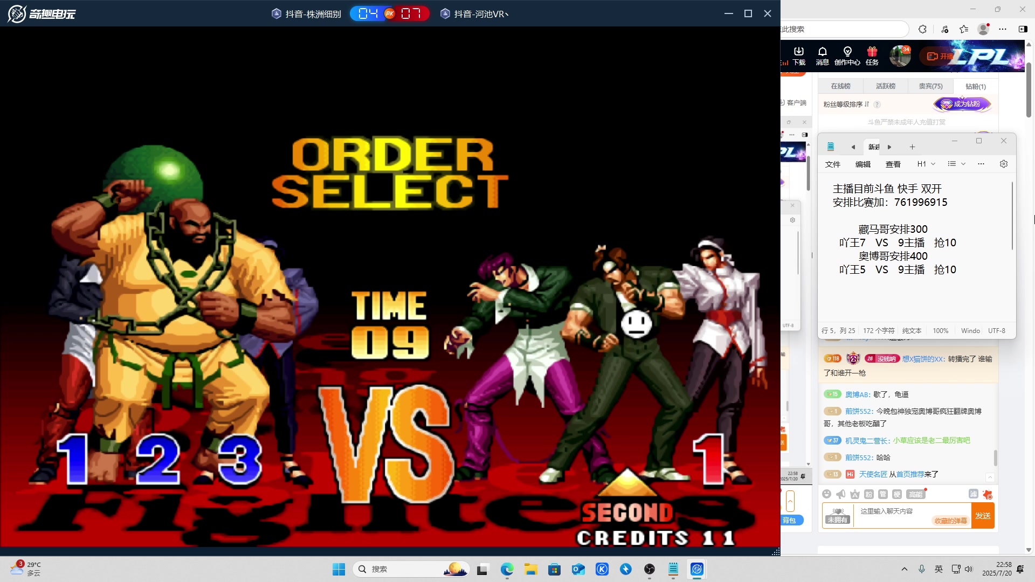Open the 编辑 menu in Notepad
Image resolution: width=1035 pixels, height=582 pixels.
pyautogui.click(x=863, y=164)
